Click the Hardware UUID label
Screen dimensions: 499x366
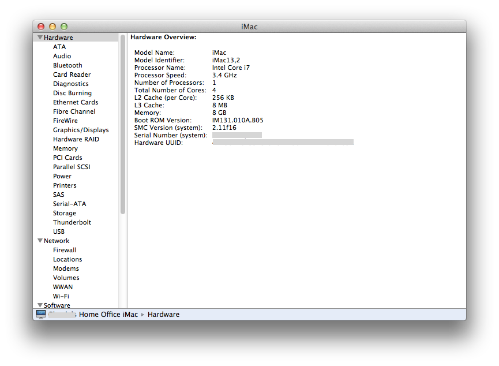coord(159,143)
